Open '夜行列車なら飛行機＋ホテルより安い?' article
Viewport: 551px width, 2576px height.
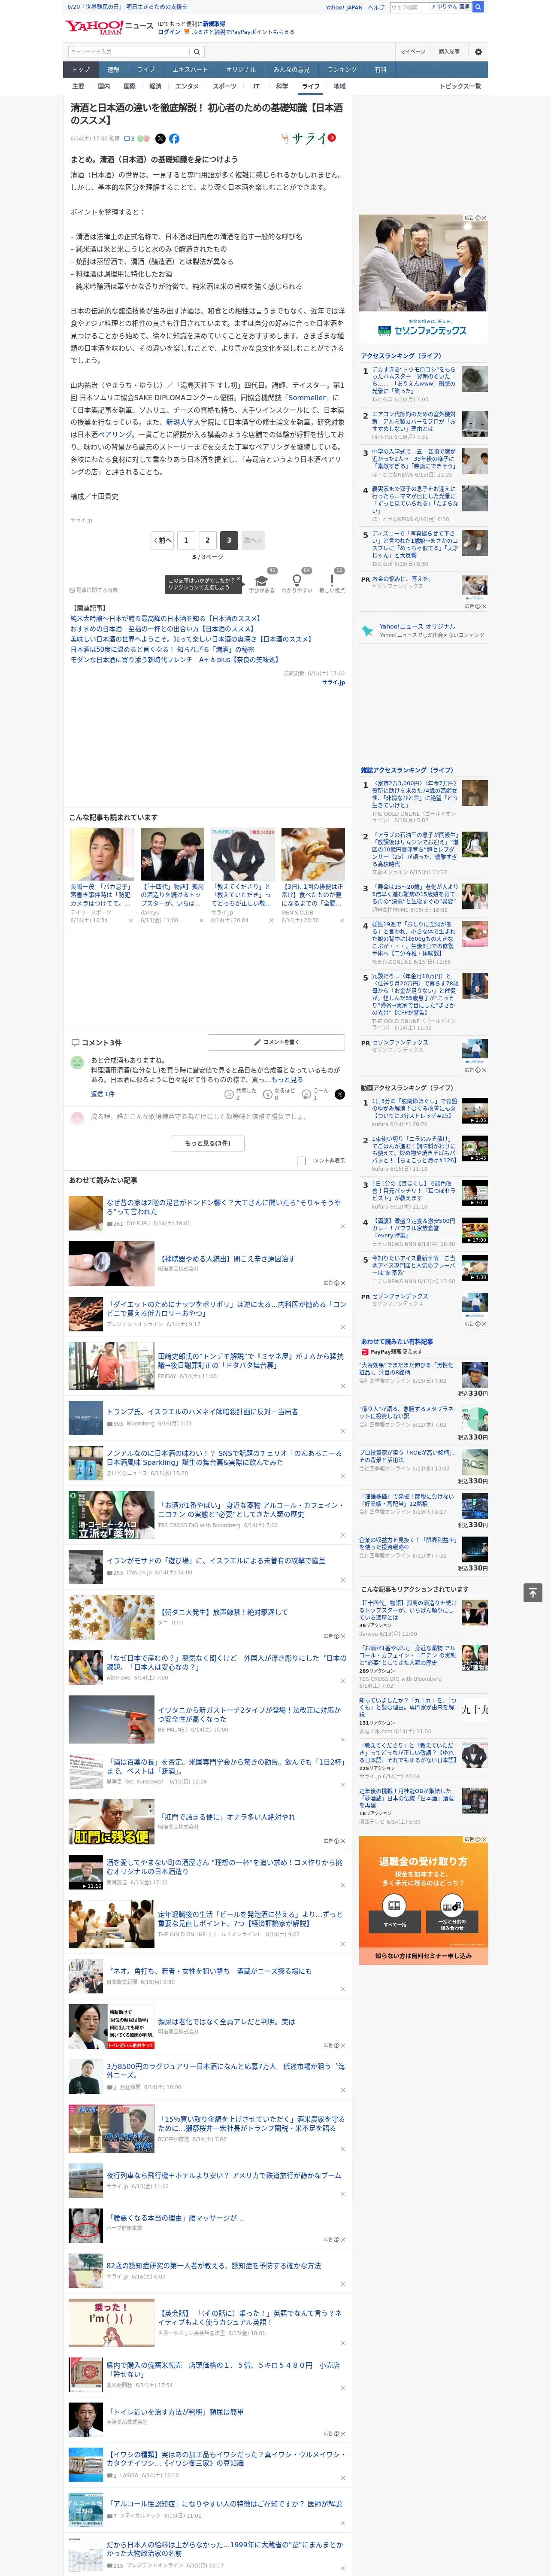(224, 2175)
